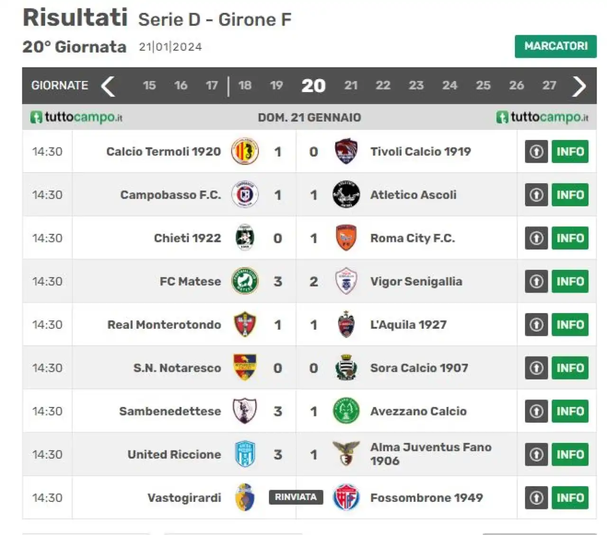Click the Calcio Termoli 1920 team crest
This screenshot has height=535, width=607.
point(245,151)
